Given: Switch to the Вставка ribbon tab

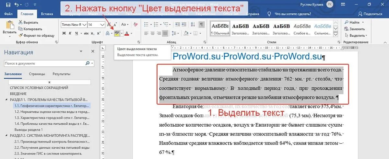Looking at the screenshot, I should (47, 14).
